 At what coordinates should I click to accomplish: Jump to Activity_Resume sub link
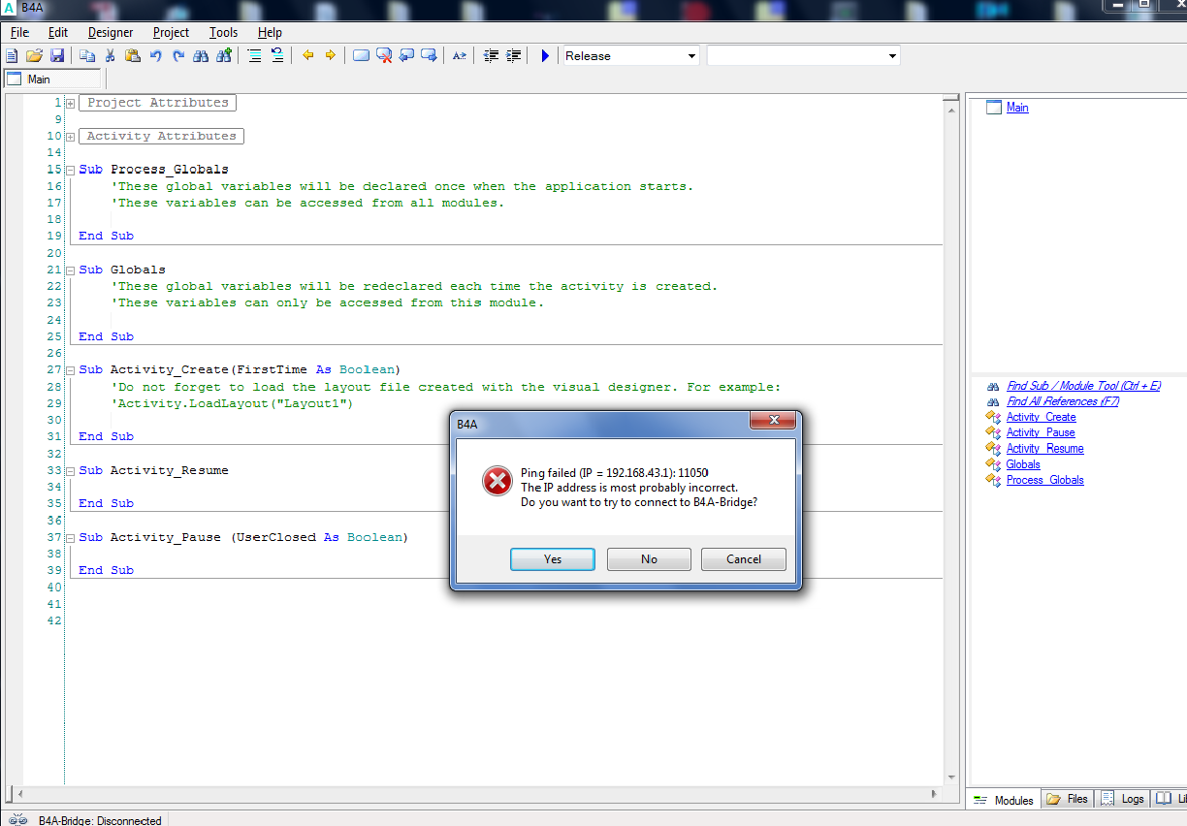coord(1044,449)
